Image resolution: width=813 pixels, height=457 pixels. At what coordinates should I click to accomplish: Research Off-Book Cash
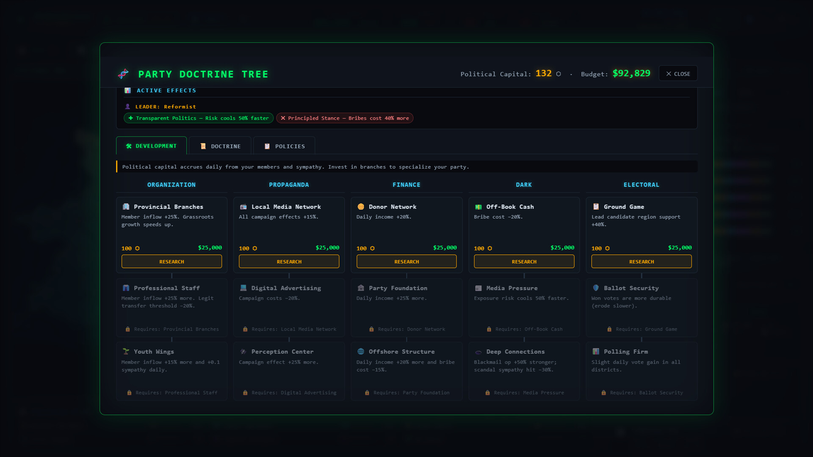(x=524, y=262)
